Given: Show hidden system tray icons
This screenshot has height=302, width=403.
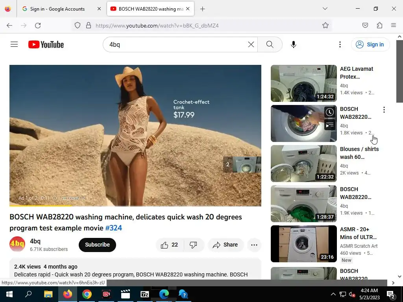Looking at the screenshot, I should [333, 294].
